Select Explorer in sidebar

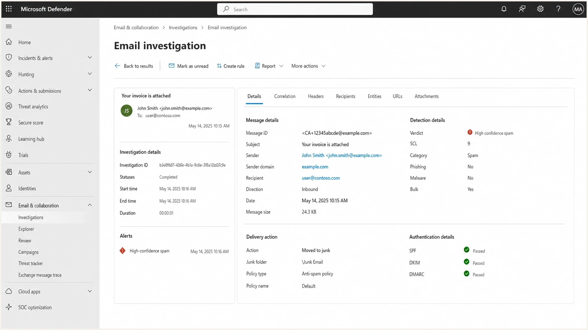(x=26, y=229)
